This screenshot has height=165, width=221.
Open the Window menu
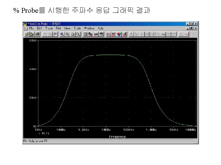[x=89, y=28]
